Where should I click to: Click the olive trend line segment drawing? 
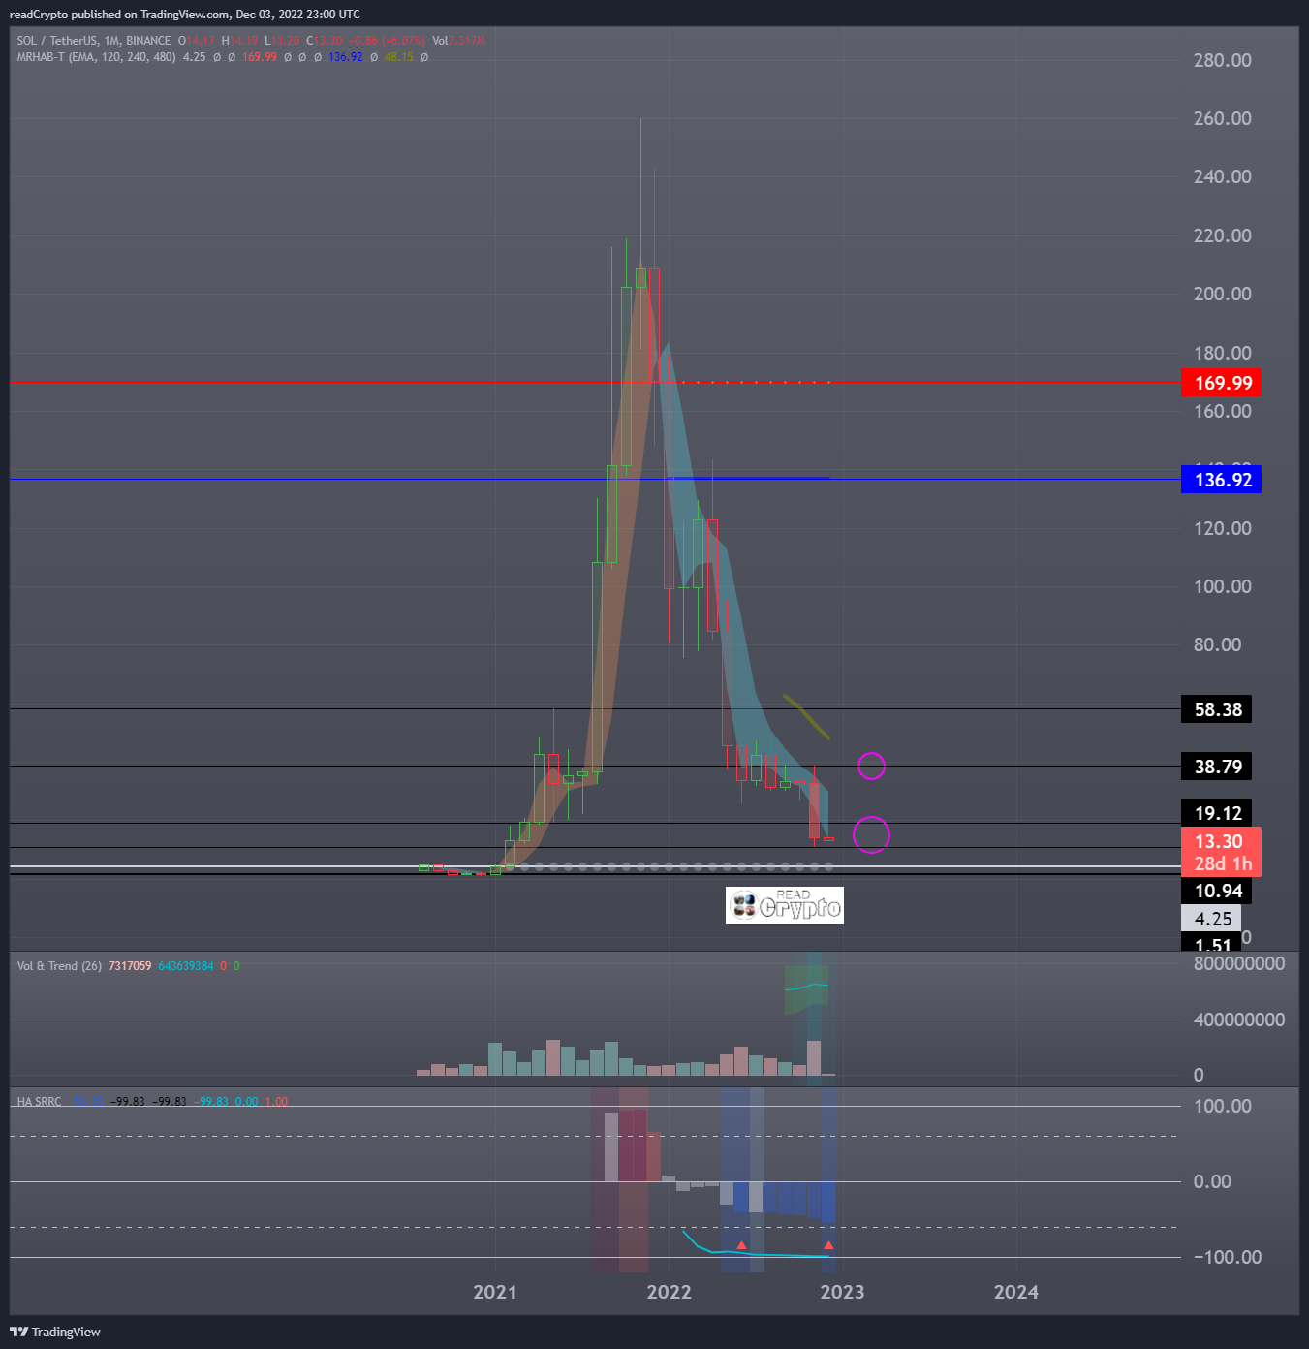pyautogui.click(x=806, y=717)
